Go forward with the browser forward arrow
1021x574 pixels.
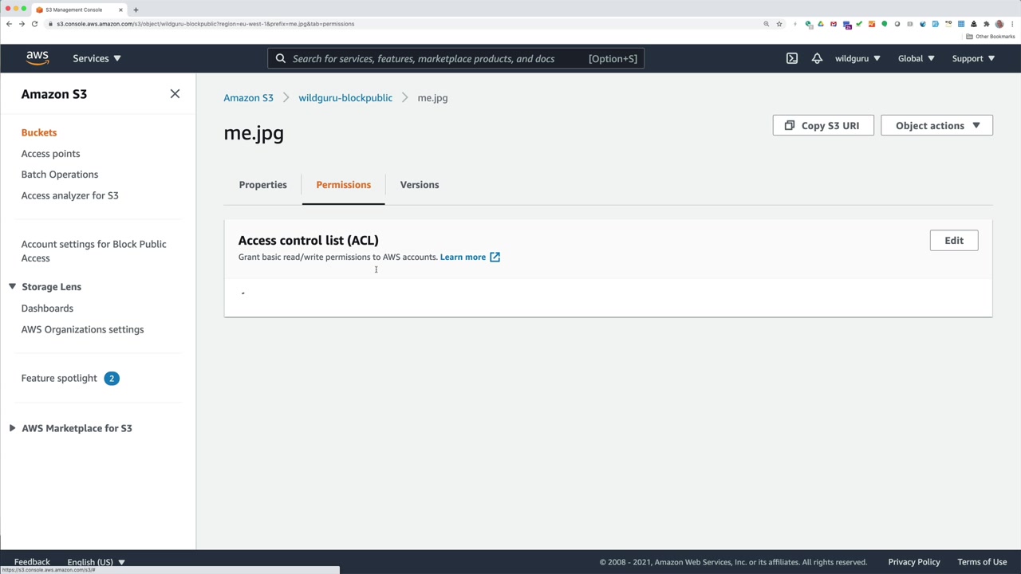click(x=22, y=24)
